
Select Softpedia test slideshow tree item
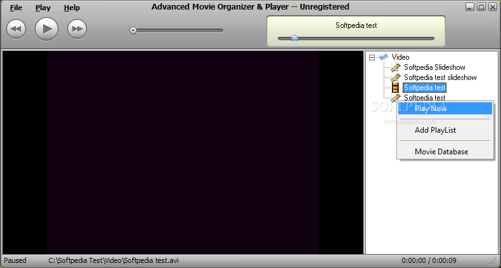pyautogui.click(x=440, y=77)
